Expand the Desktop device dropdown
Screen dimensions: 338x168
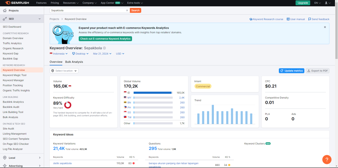pyautogui.click(x=81, y=54)
